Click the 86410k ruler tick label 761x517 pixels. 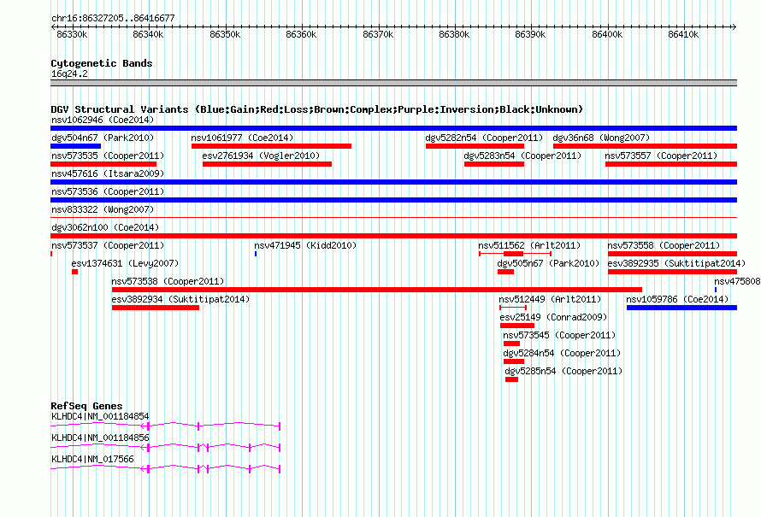coord(683,34)
